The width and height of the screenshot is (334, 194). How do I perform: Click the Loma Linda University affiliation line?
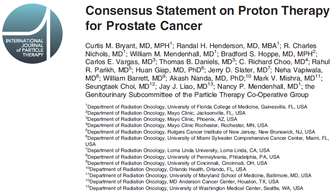[x=178, y=150]
